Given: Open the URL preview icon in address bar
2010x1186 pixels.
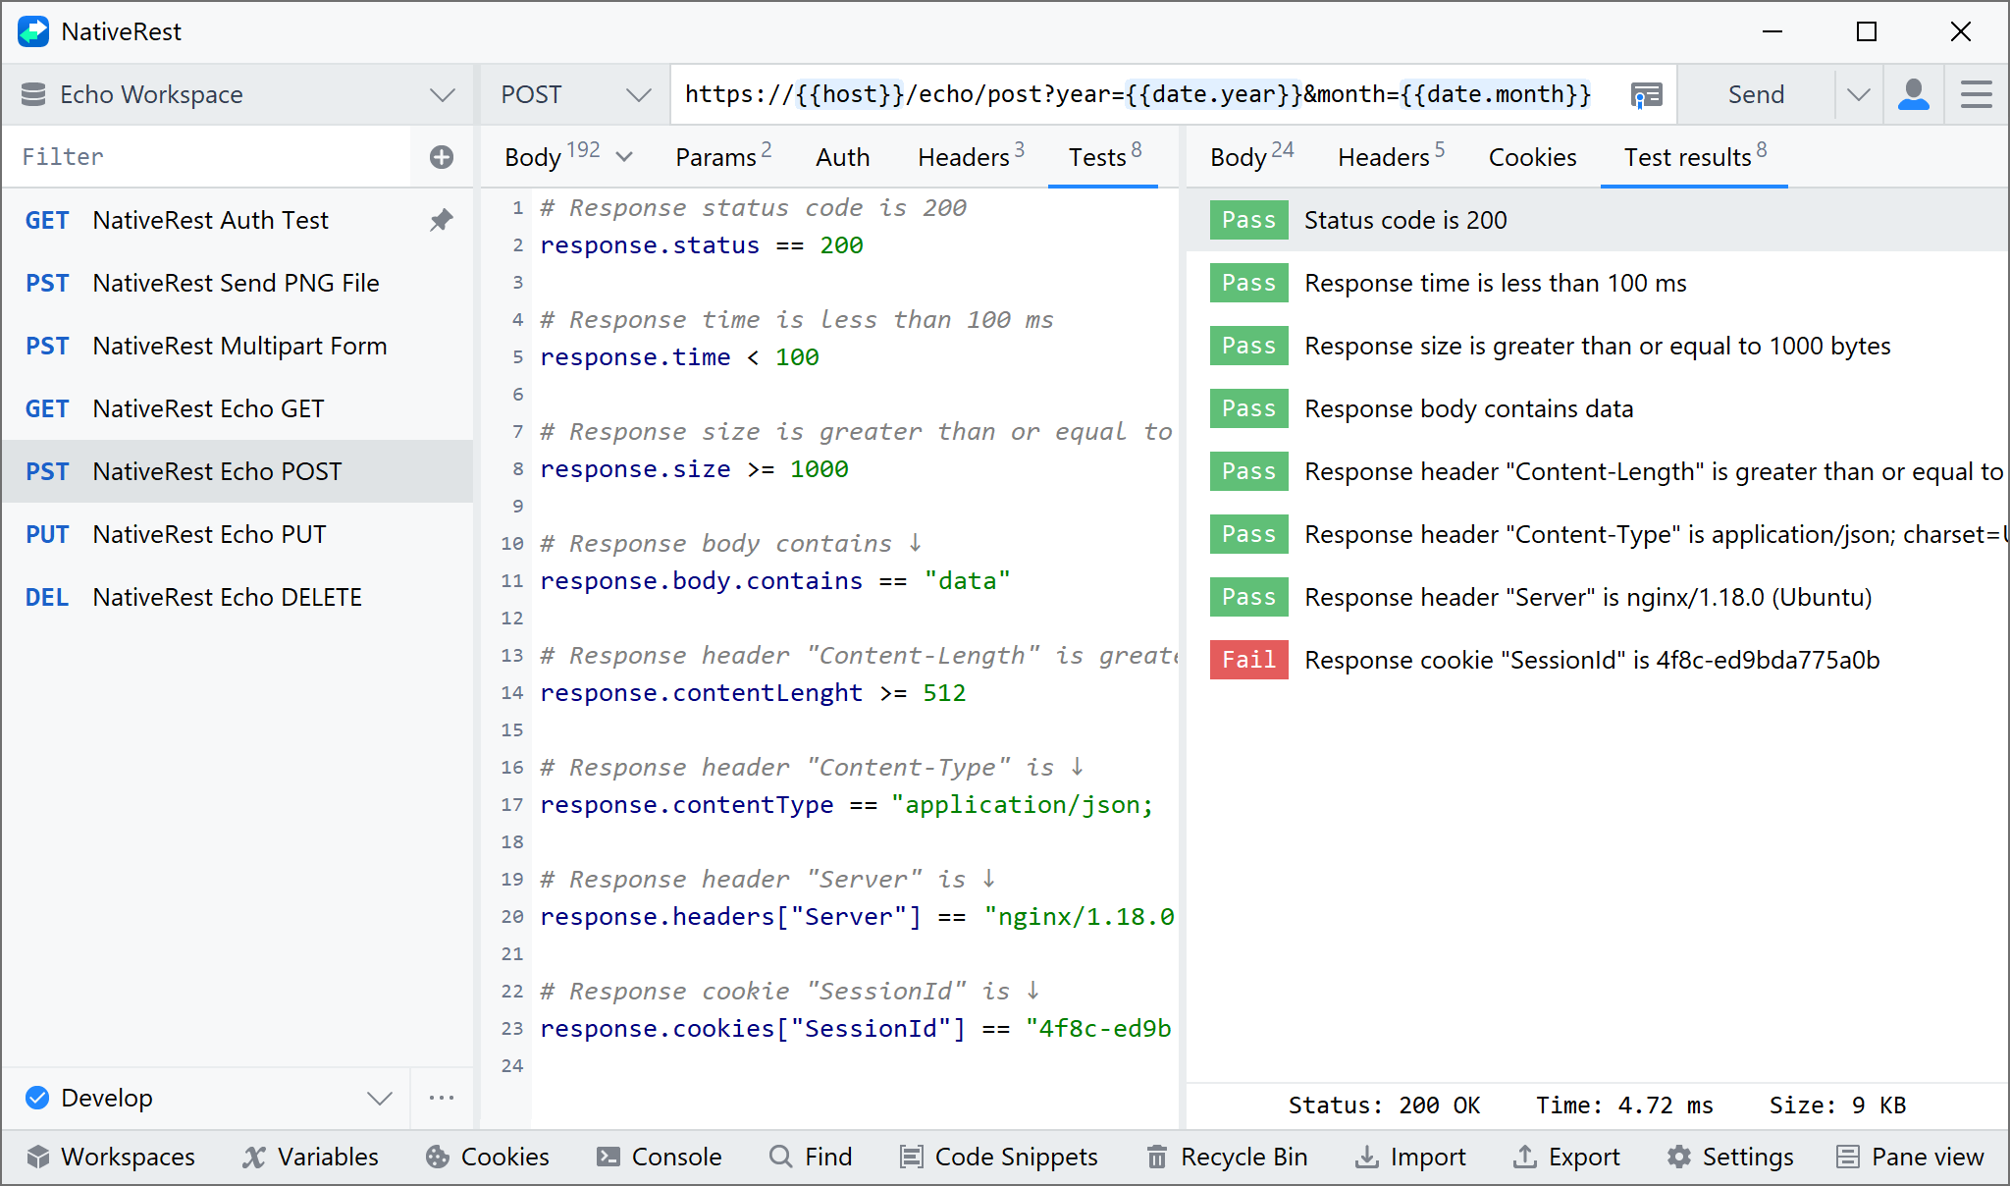Looking at the screenshot, I should [x=1646, y=95].
